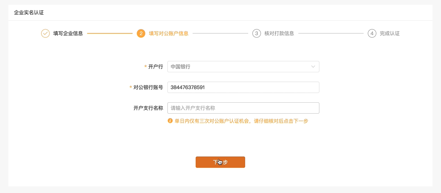Viewport: 441px width, 193px height.
Task: Expand the 开户行 dropdown arrow
Action: pos(313,67)
